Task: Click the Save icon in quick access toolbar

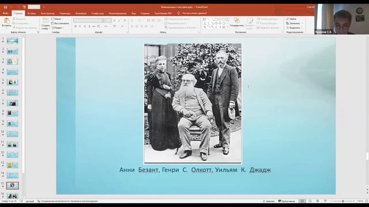Action: (5, 7)
